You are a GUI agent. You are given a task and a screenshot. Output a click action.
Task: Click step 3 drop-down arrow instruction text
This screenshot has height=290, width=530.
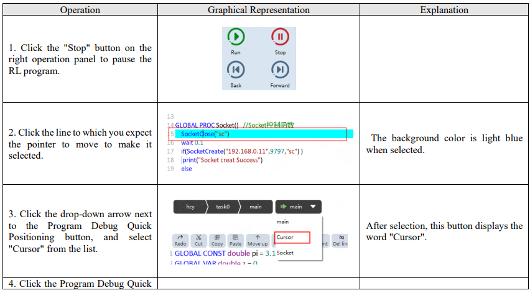[80, 232]
